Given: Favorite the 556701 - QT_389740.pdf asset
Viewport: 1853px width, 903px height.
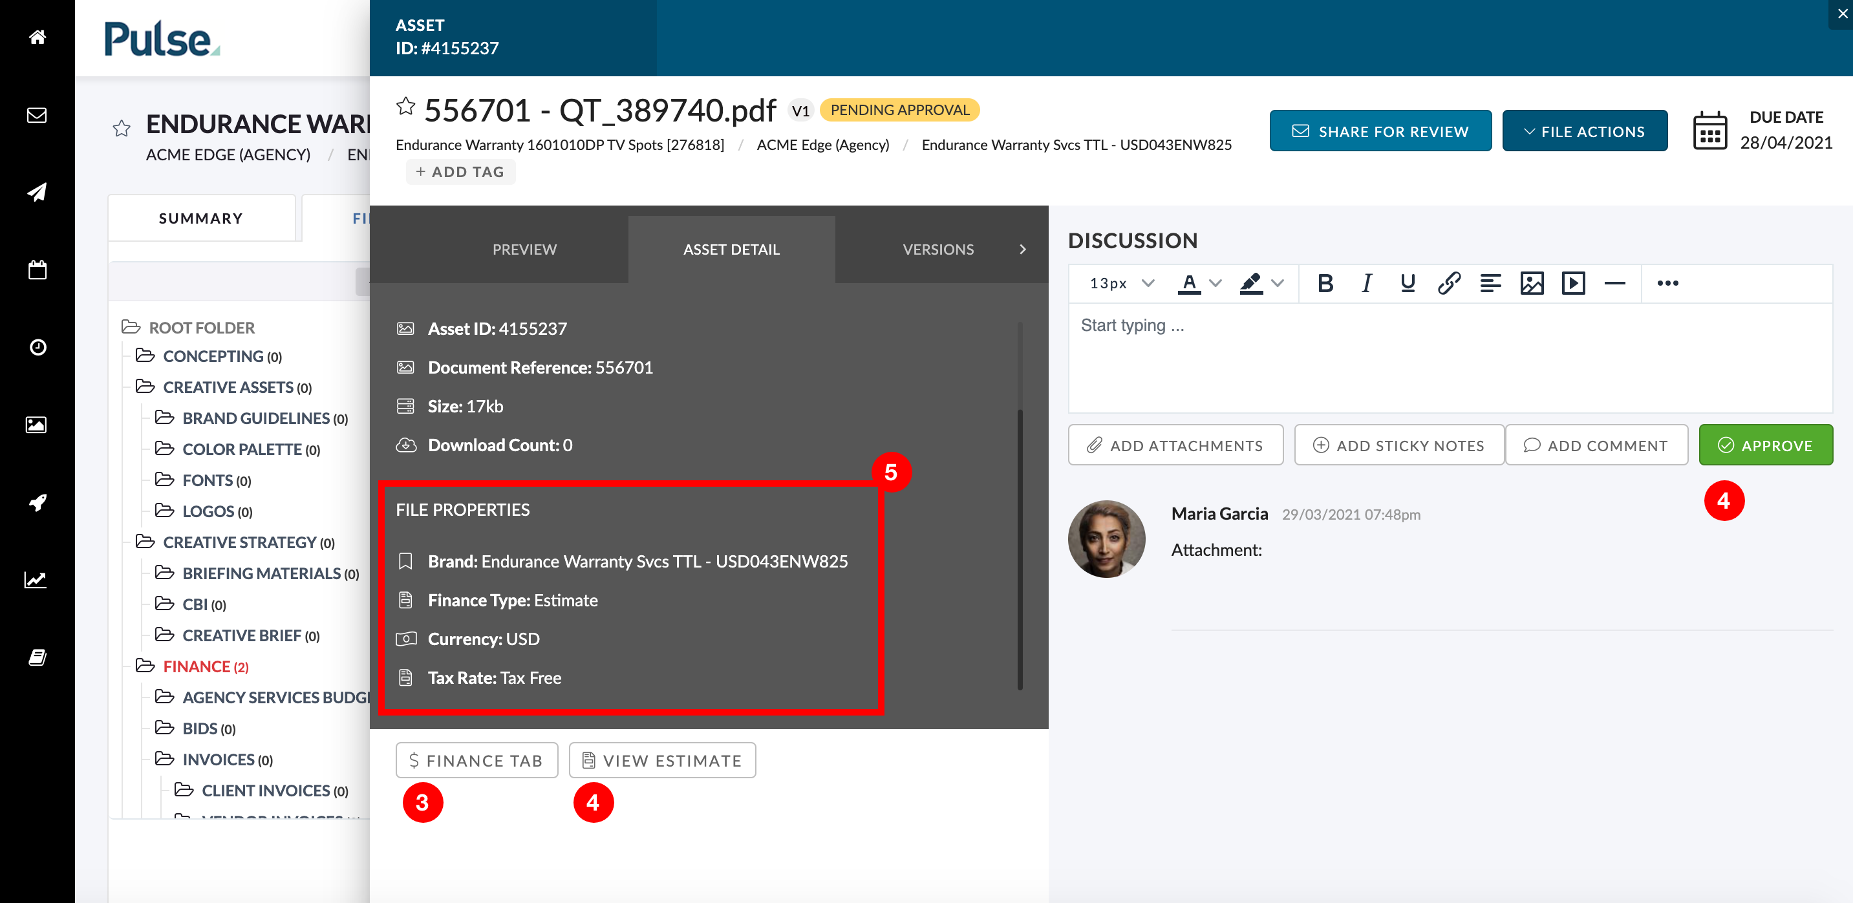Looking at the screenshot, I should (x=405, y=107).
